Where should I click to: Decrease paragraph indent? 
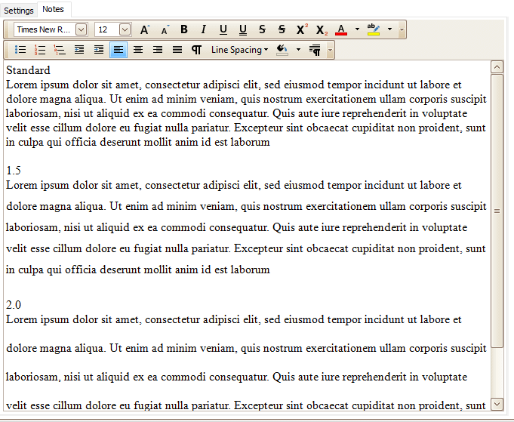point(79,50)
